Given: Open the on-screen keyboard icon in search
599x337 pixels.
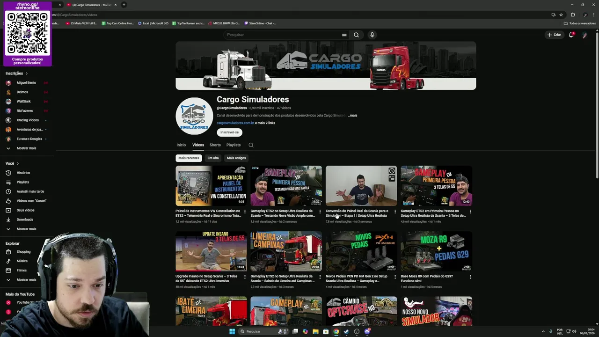Looking at the screenshot, I should pyautogui.click(x=344, y=35).
